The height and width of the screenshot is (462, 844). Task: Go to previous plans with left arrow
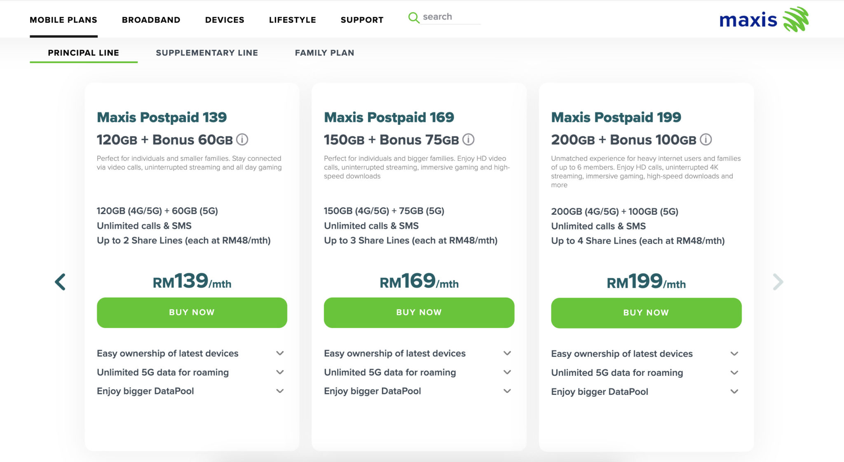coord(60,282)
